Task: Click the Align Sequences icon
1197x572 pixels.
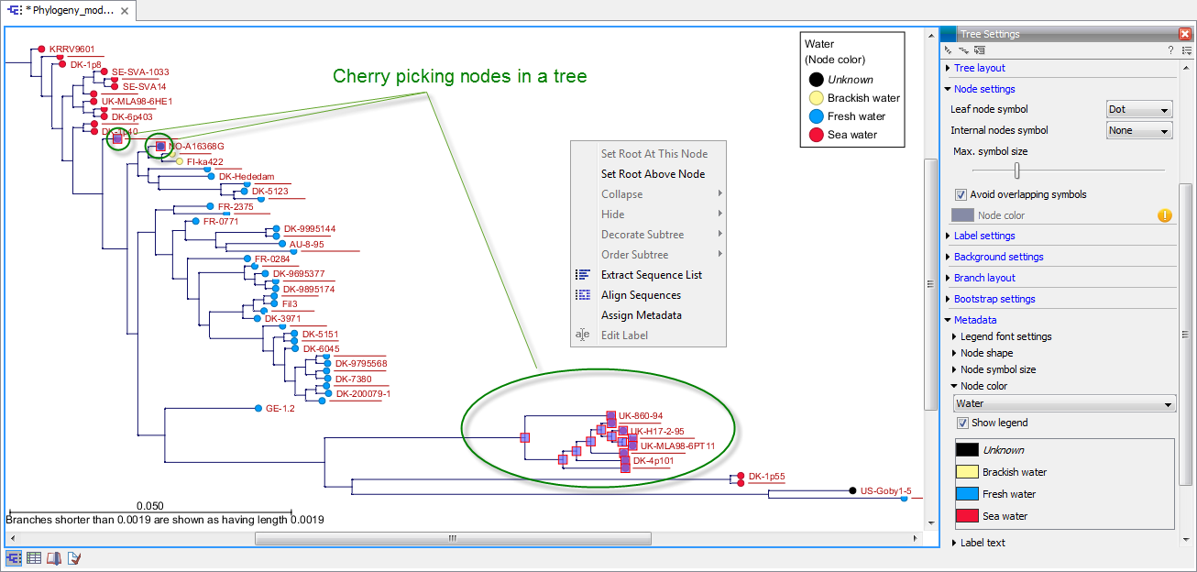Action: tap(584, 294)
